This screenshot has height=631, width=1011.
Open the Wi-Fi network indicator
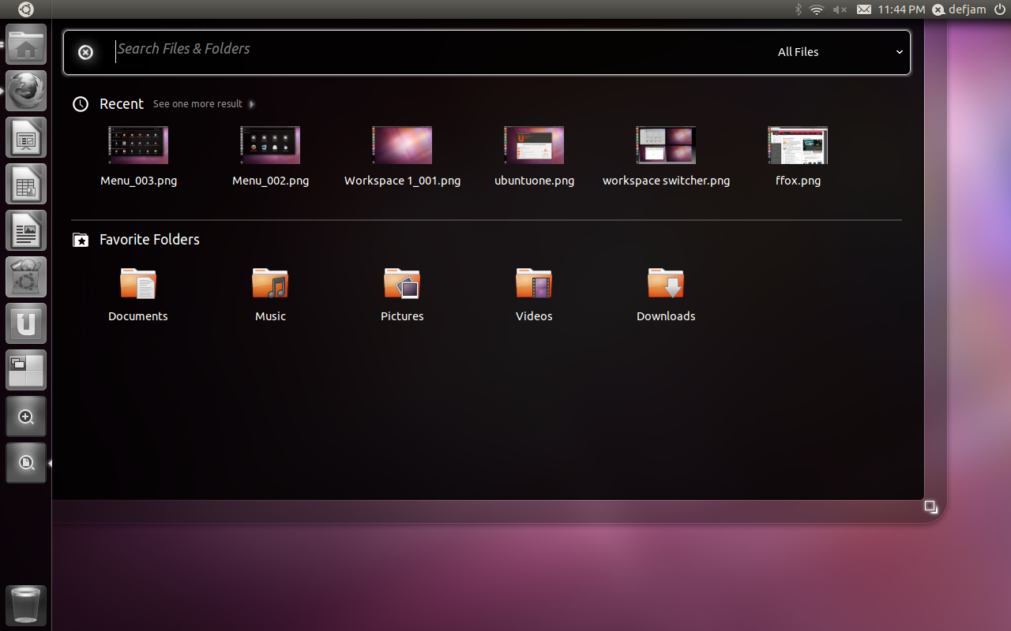(x=817, y=9)
